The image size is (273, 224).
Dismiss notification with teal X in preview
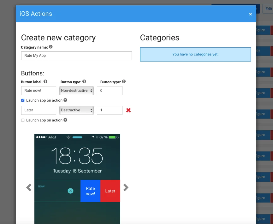coord(70,191)
